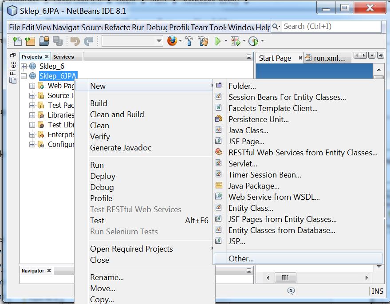Open the Run Project dropdown arrow
390x304 pixels.
pyautogui.click(x=226, y=41)
